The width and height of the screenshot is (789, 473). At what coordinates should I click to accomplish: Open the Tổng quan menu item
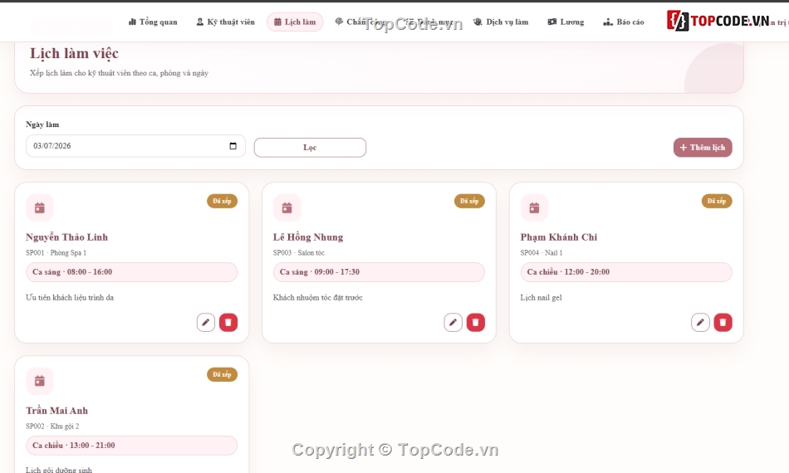pyautogui.click(x=153, y=22)
